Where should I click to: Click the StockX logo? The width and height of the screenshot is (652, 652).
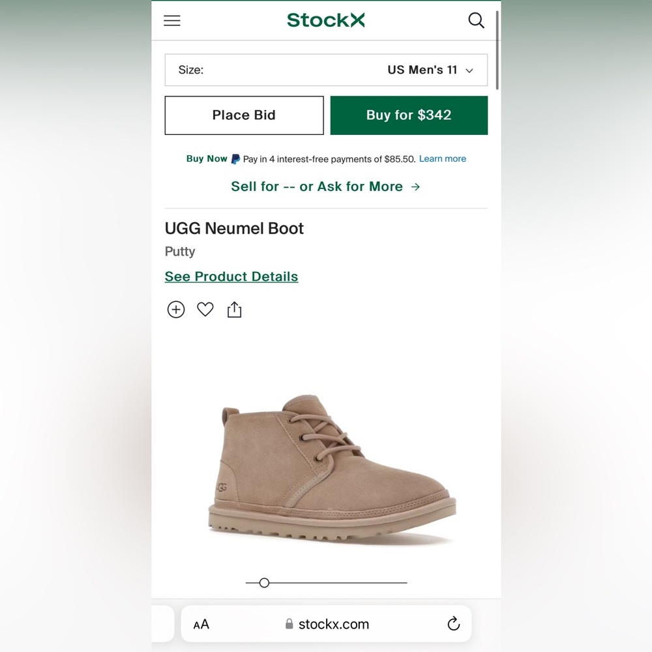click(326, 20)
